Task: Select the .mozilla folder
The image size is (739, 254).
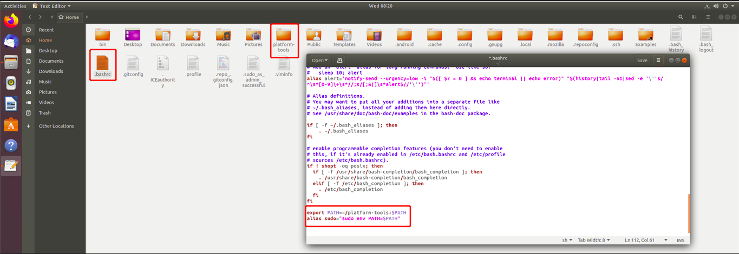Action: 555,37
